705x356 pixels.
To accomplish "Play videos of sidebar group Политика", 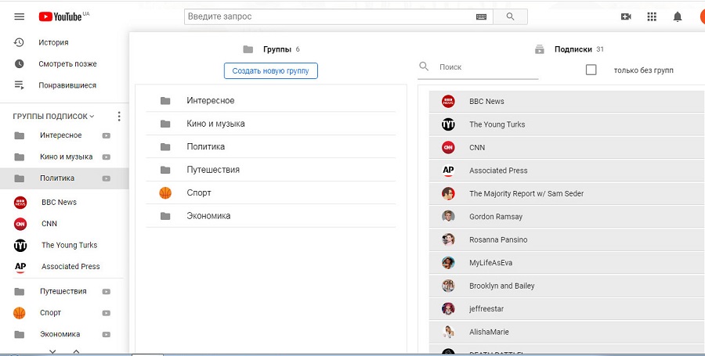I will (x=106, y=178).
